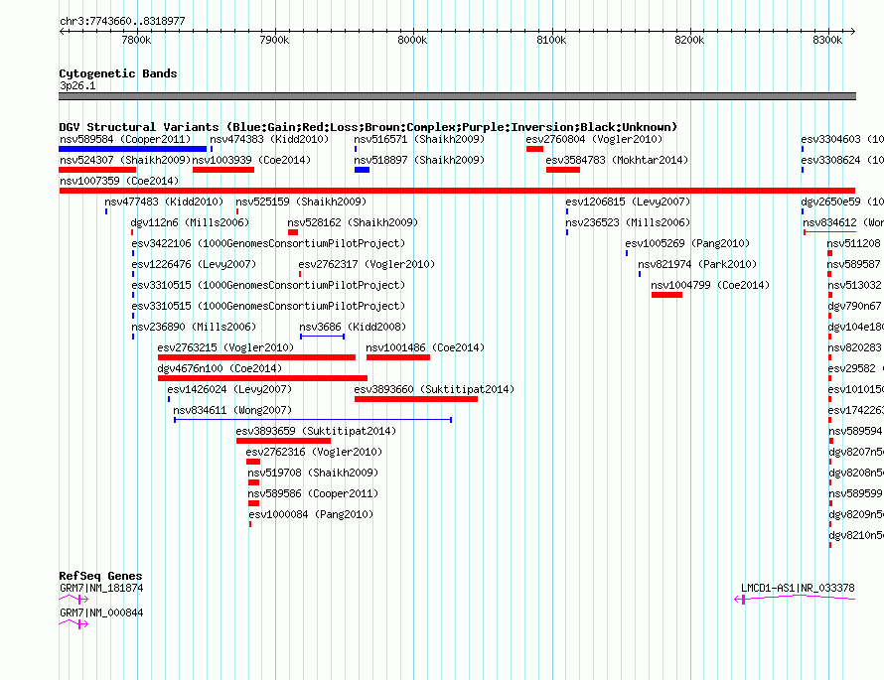
Task: Click esv1000084 (Pang2010) label
Action: pyautogui.click(x=311, y=514)
